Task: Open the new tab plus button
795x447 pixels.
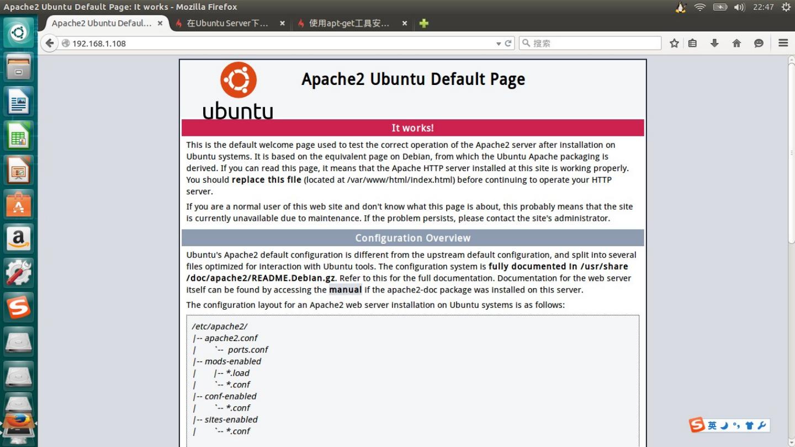Action: click(423, 23)
